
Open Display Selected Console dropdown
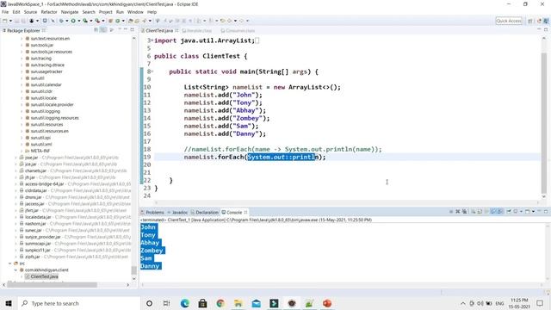point(521,211)
